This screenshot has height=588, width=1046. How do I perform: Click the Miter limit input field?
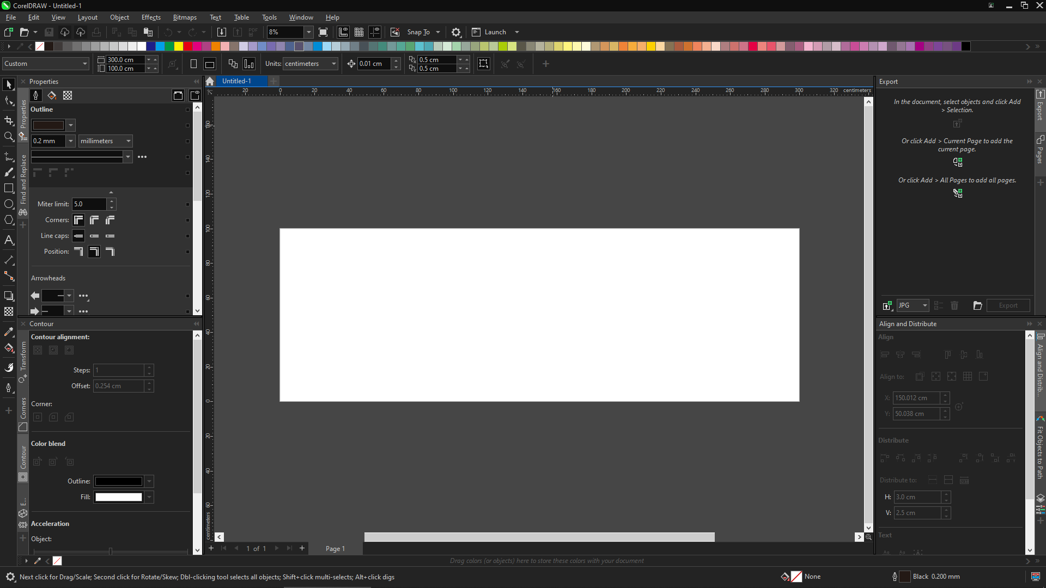pos(90,204)
